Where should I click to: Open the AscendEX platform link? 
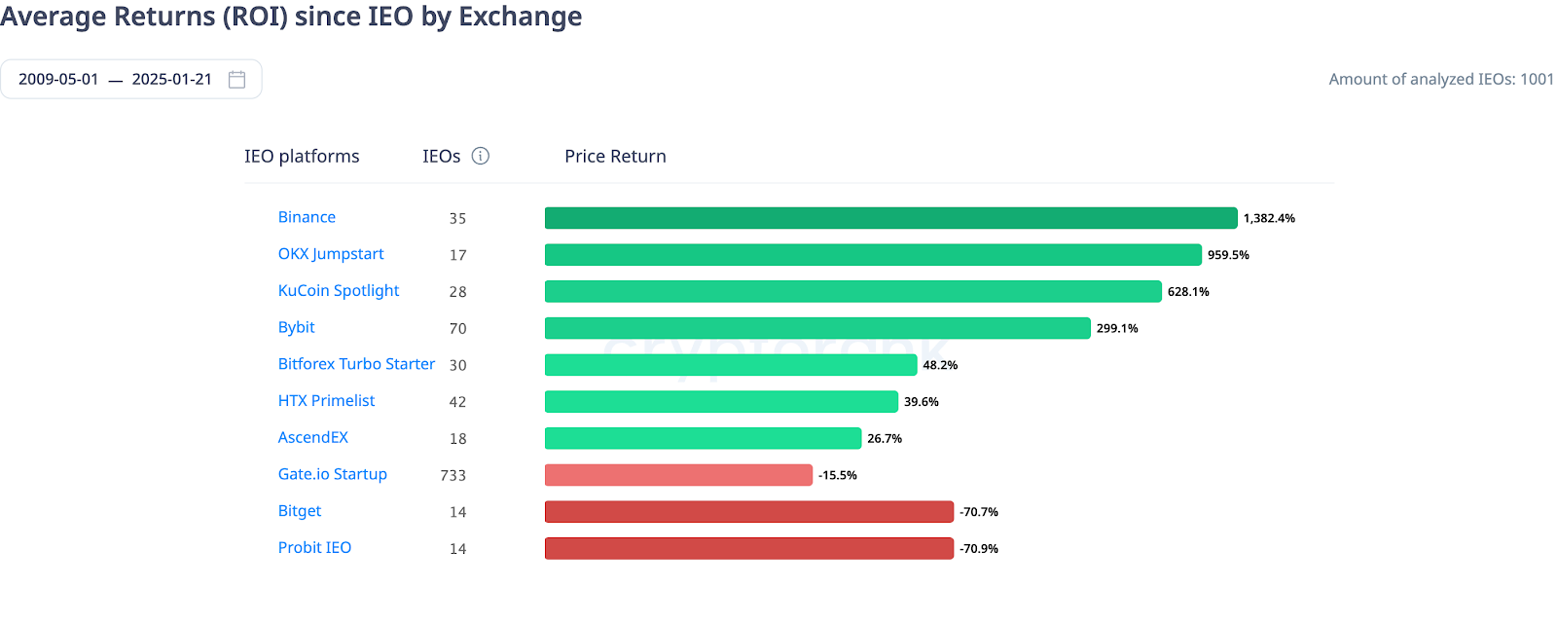[x=313, y=438]
